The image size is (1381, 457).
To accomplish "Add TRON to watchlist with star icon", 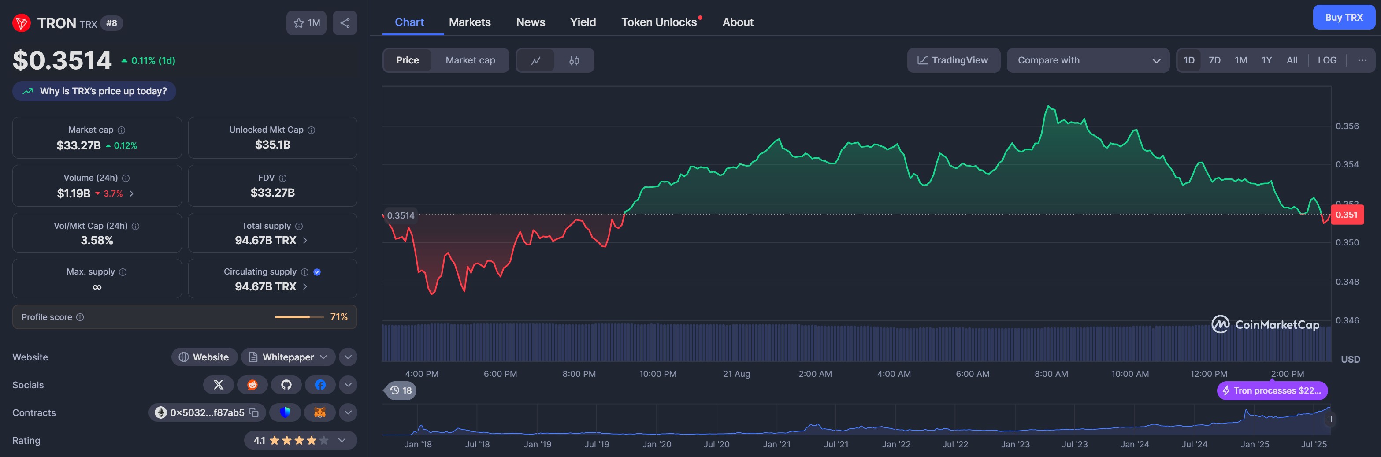I will [306, 23].
